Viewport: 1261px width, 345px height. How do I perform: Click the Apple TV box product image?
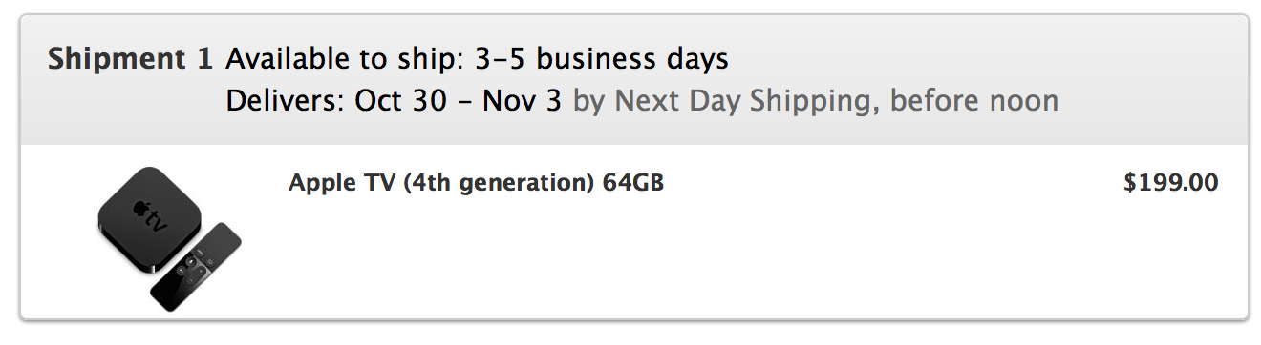click(x=149, y=219)
